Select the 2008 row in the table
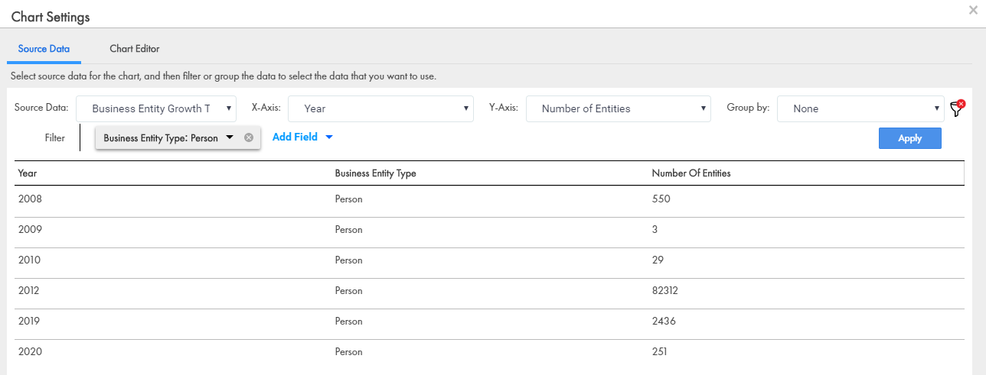 (x=29, y=199)
